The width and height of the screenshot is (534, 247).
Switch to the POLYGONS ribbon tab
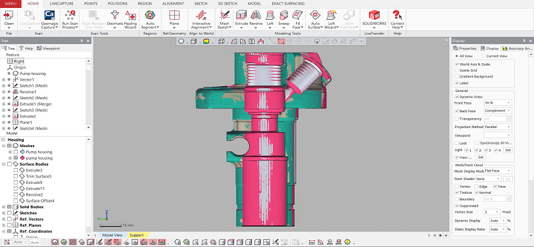[x=118, y=4]
